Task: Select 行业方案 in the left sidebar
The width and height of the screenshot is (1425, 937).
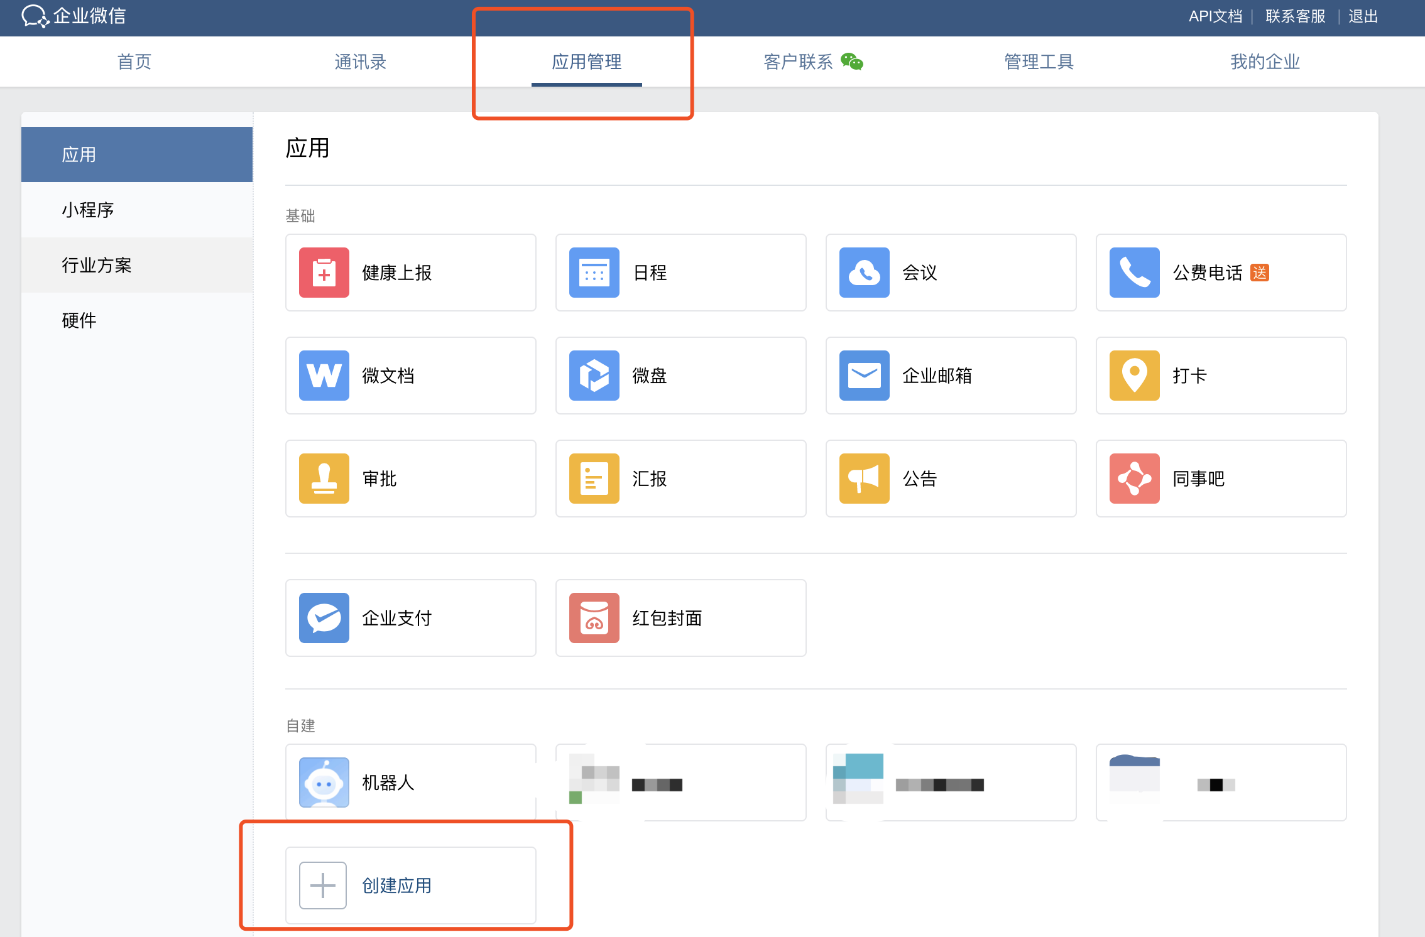Action: pos(97,265)
